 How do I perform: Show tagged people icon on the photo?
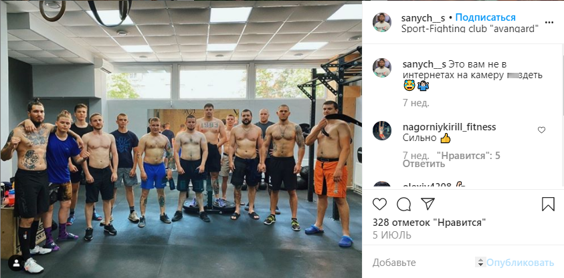click(16, 263)
